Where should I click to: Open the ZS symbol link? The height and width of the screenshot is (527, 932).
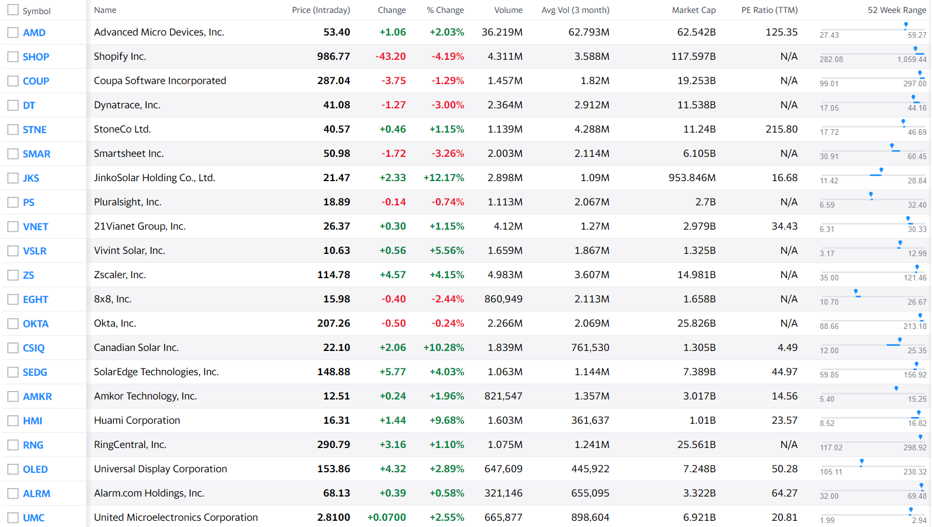pos(28,275)
